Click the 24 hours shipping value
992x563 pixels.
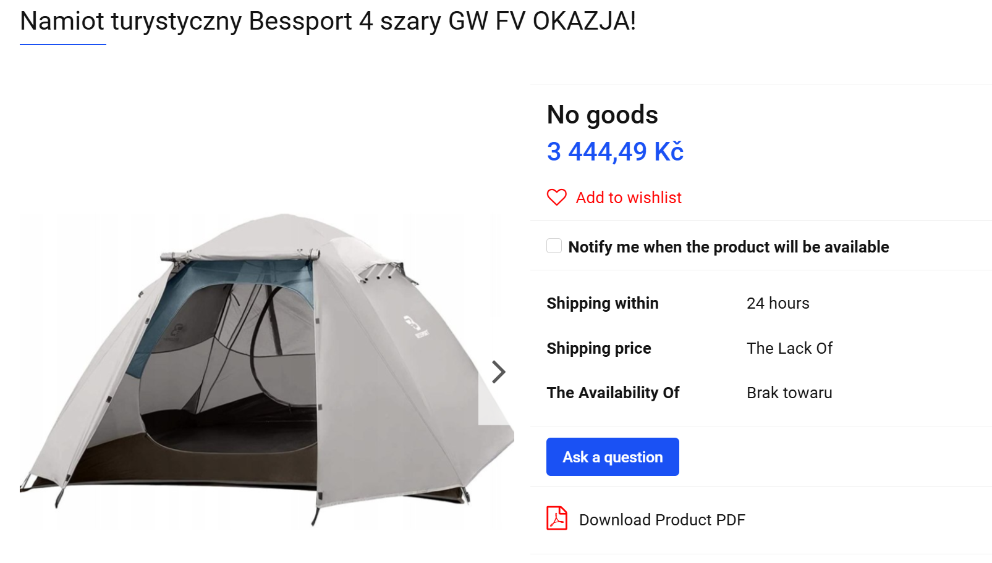tap(778, 303)
